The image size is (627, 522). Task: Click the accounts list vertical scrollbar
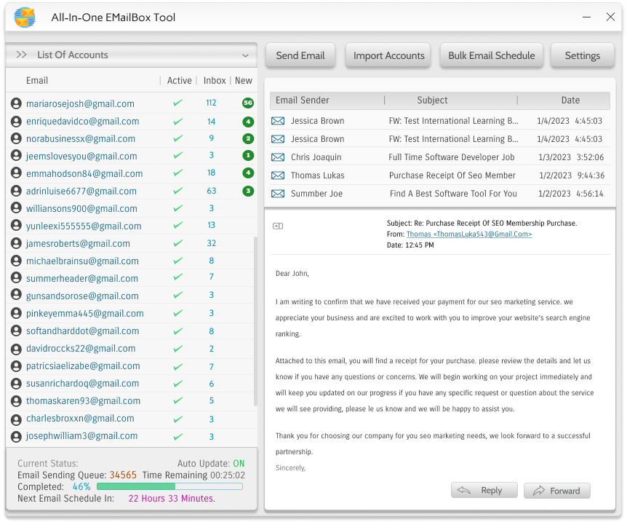point(255,320)
